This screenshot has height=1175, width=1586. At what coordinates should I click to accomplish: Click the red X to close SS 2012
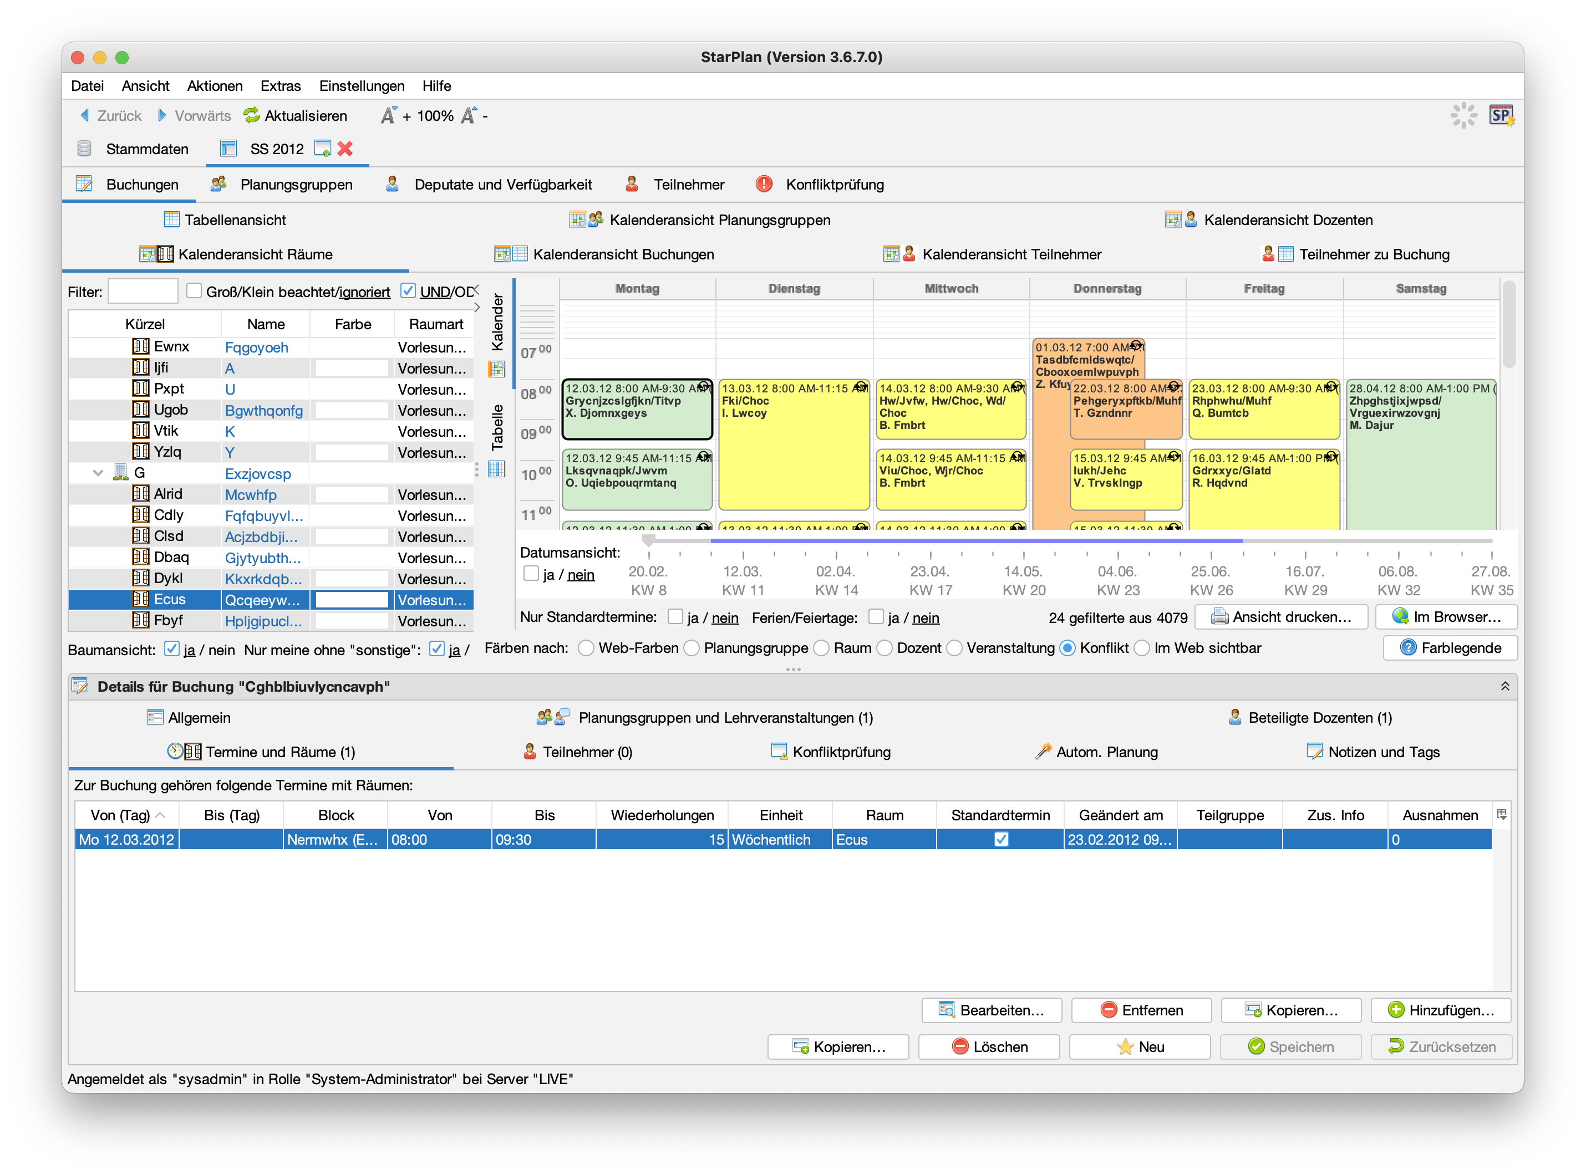345,149
